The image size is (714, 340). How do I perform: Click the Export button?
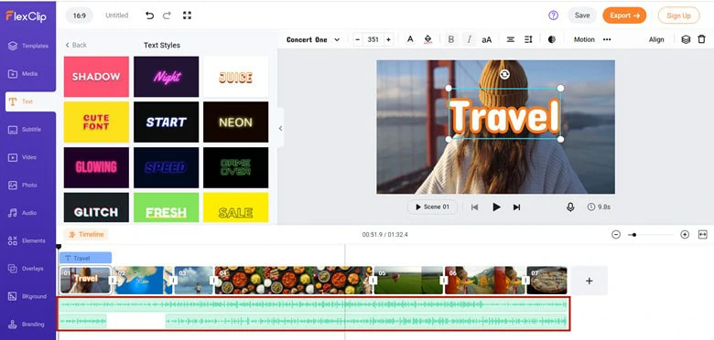(624, 16)
